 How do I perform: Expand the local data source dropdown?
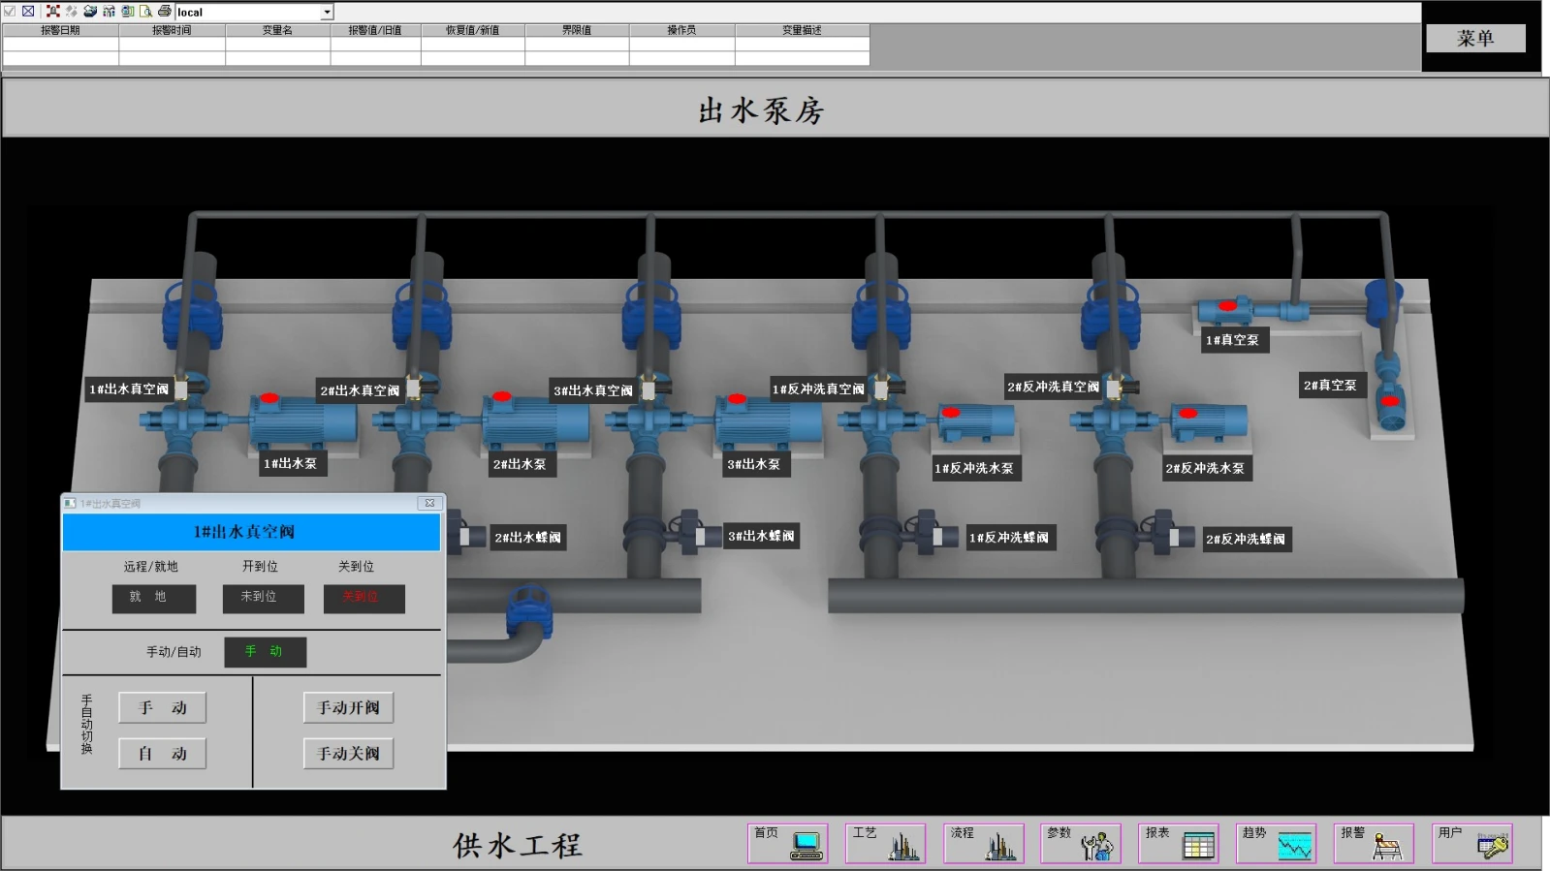point(327,13)
